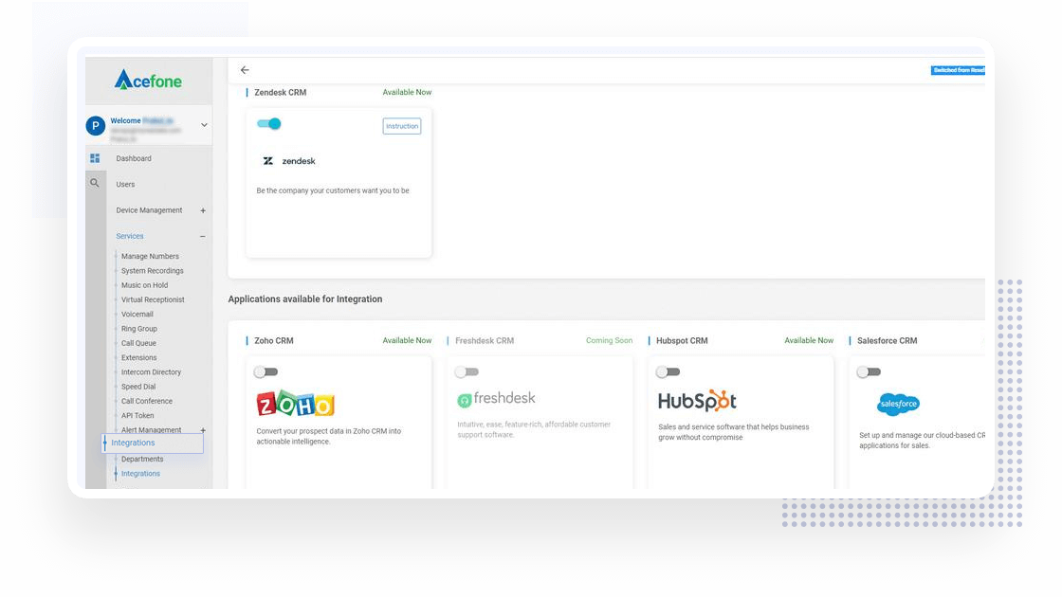Enable the Hubspot CRM toggle
Screen dimensions: 1062x597
(x=668, y=371)
